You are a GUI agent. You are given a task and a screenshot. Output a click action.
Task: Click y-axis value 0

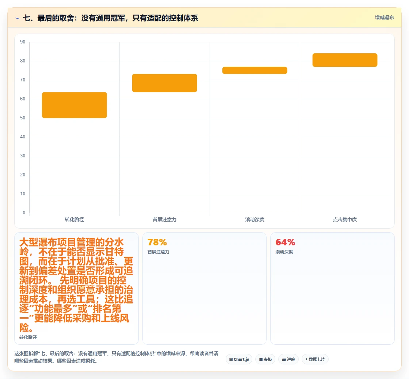(x=24, y=213)
